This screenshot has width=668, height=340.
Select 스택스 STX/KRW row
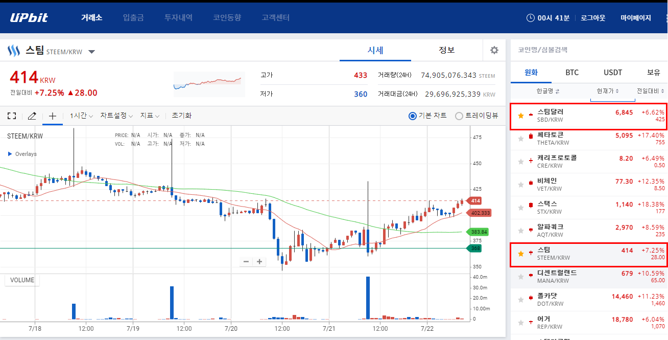point(589,208)
